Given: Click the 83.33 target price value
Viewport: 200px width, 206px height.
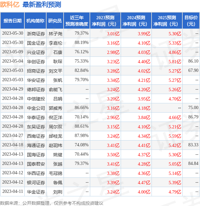Looking at the screenshot, I should (x=193, y=145).
